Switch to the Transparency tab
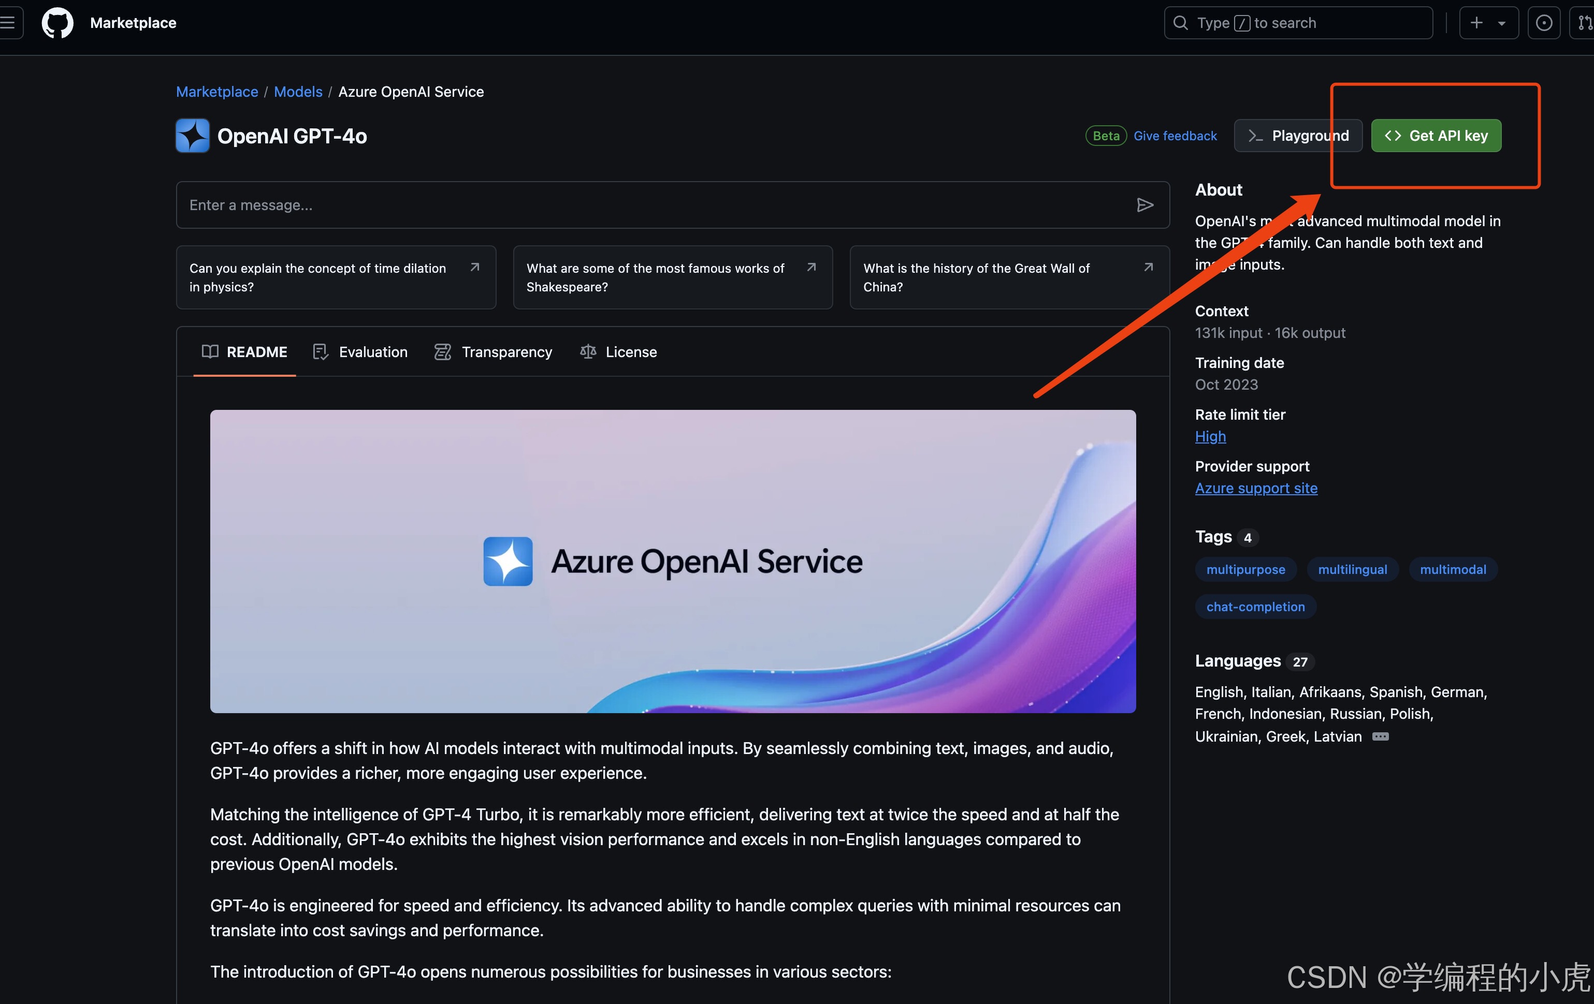1594x1004 pixels. click(493, 352)
